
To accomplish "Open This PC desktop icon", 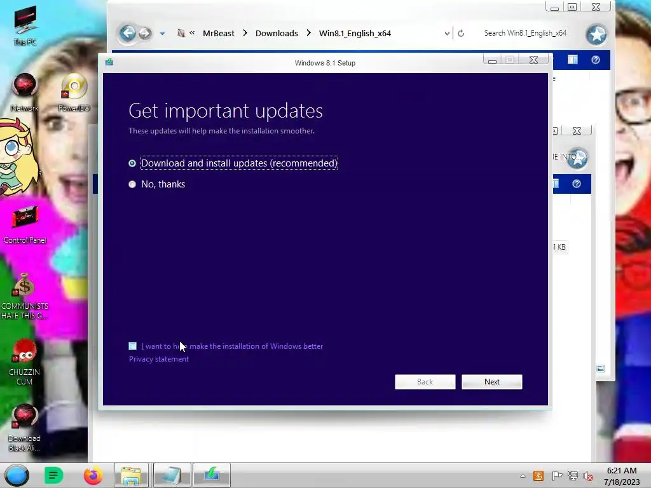I will click(x=25, y=25).
